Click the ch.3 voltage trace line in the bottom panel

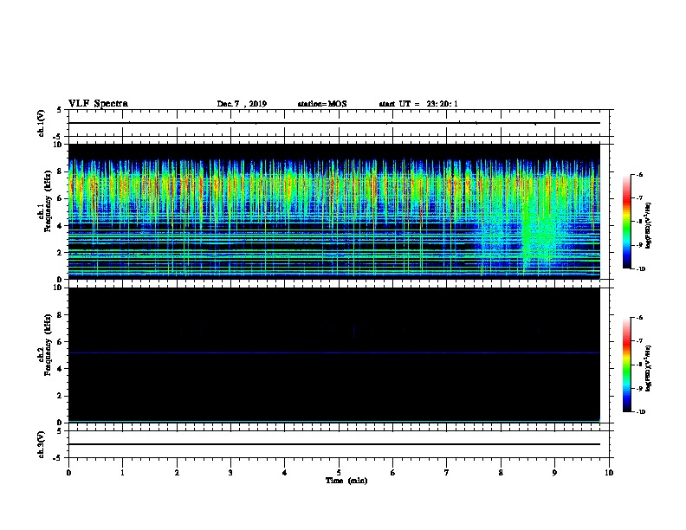pyautogui.click(x=333, y=444)
